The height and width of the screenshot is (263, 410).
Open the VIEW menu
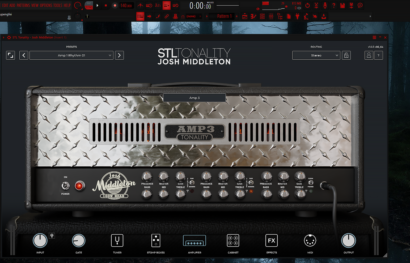(35, 5)
